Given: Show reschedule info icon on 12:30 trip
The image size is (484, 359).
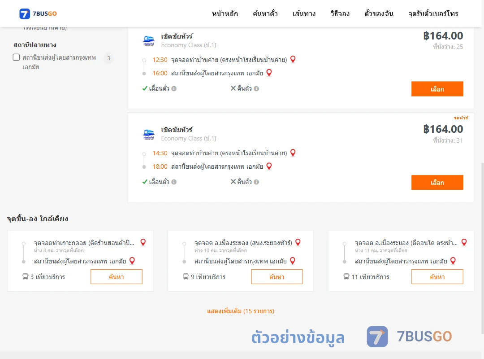Looking at the screenshot, I should coord(174,89).
